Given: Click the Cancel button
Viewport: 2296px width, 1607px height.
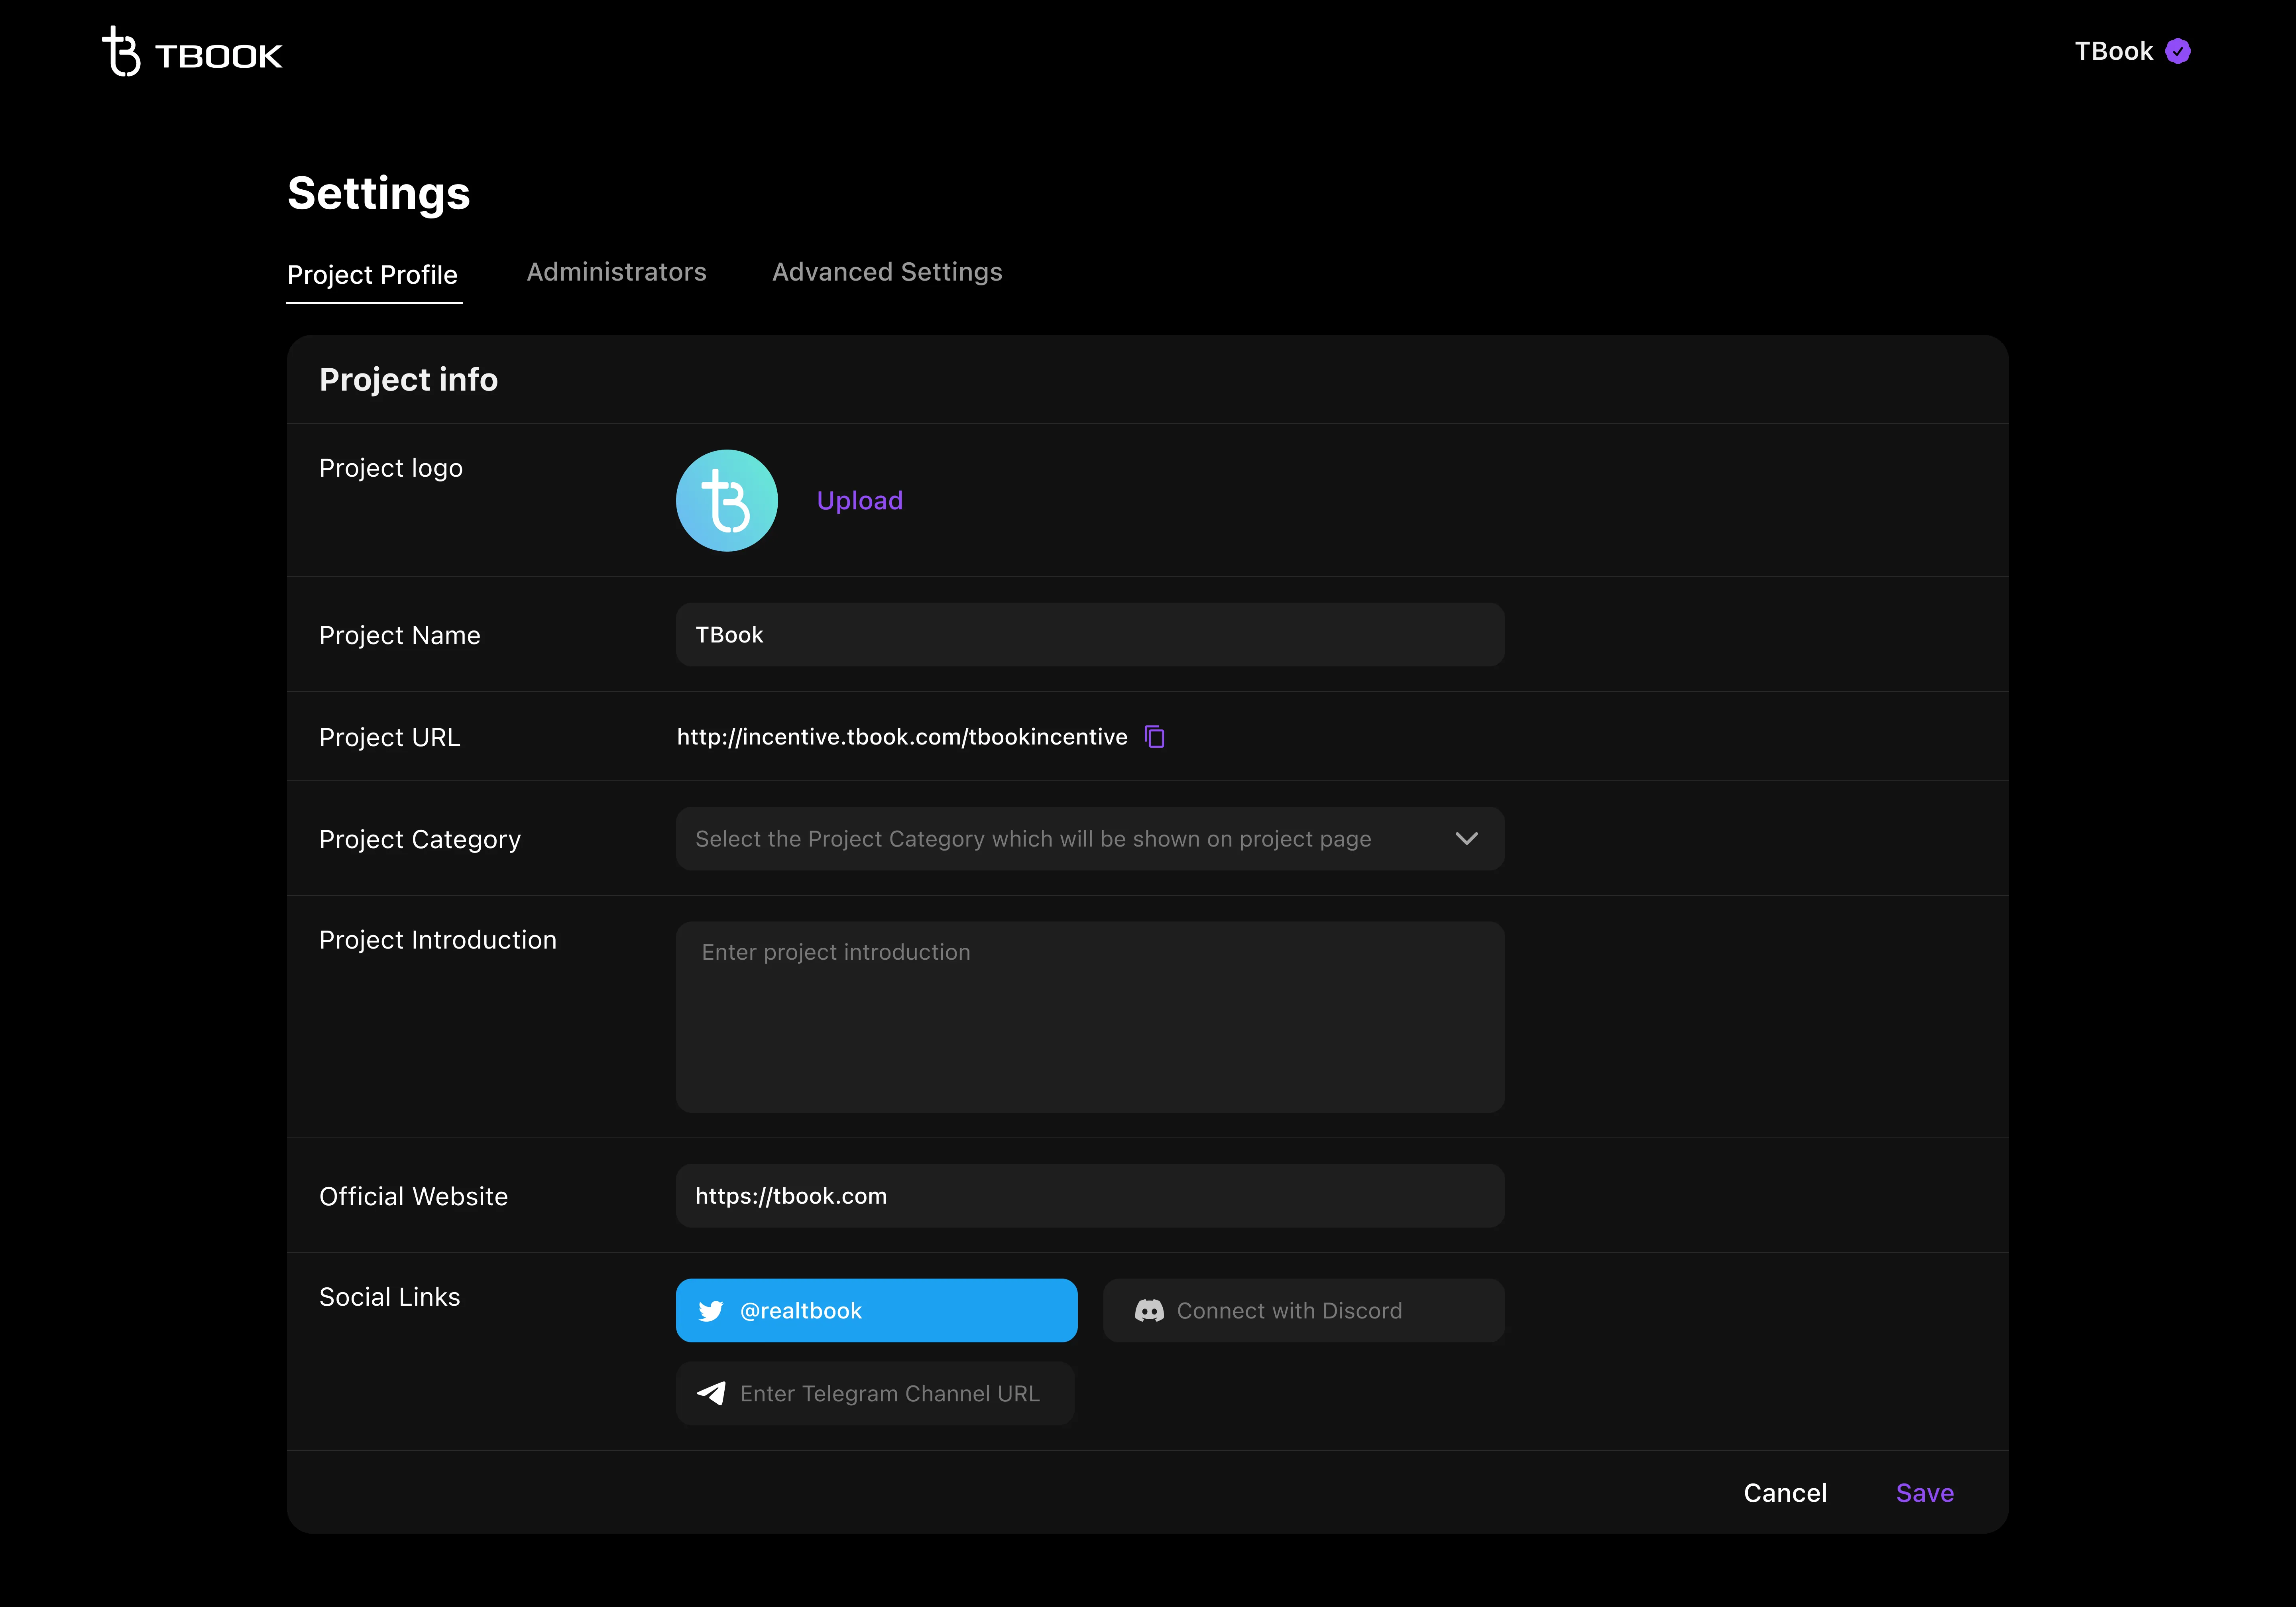Looking at the screenshot, I should (1784, 1493).
